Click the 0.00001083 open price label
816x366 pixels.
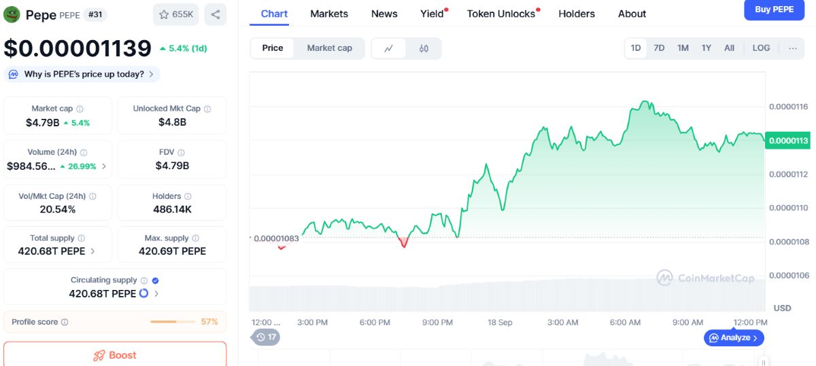pyautogui.click(x=276, y=238)
